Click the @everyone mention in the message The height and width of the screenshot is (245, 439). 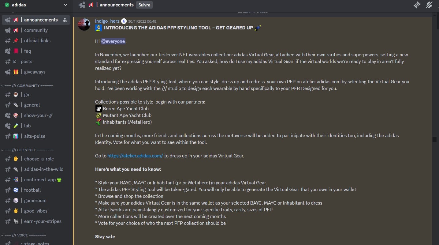113,41
